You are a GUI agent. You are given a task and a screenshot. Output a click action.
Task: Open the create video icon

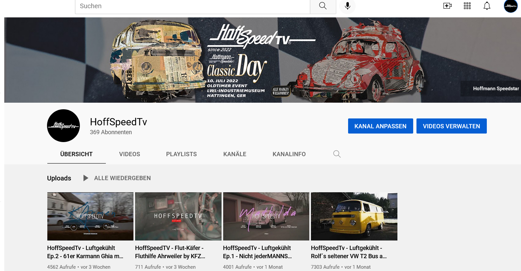point(447,6)
